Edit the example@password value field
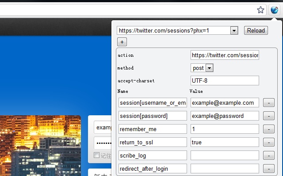The image size is (283, 176). [x=225, y=116]
